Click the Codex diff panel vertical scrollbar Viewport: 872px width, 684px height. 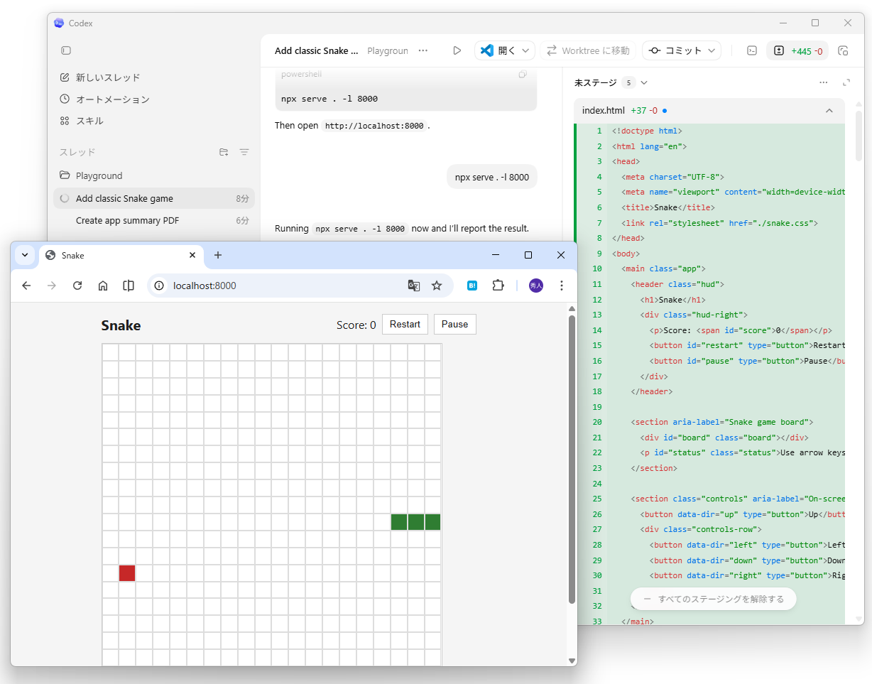(x=859, y=135)
